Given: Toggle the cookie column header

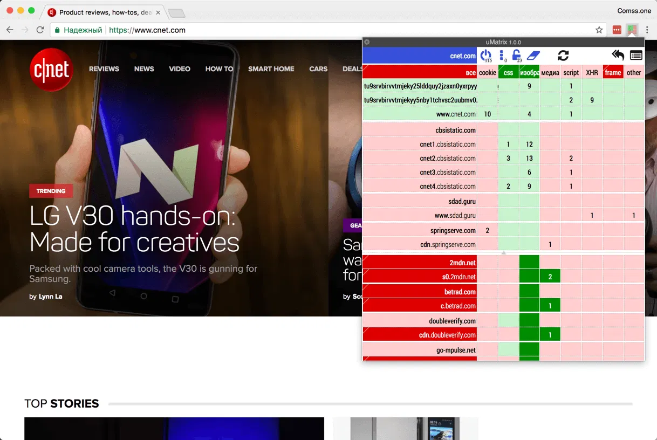Looking at the screenshot, I should coord(488,72).
